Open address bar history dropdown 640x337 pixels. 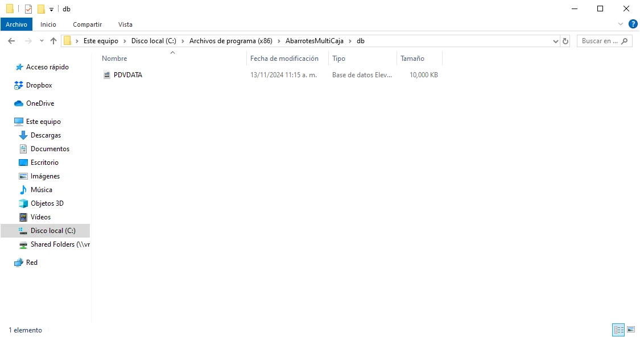pos(556,41)
